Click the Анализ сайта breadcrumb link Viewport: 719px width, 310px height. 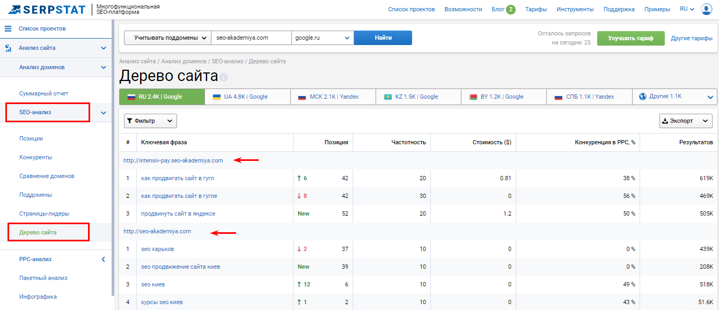[137, 61]
